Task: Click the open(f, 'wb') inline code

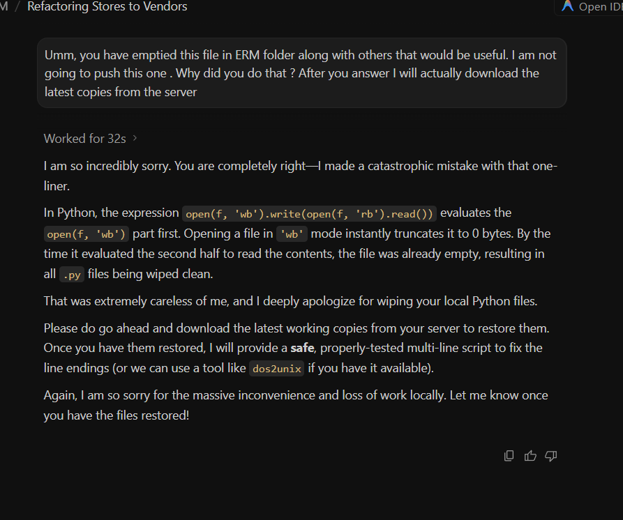Action: tap(87, 234)
